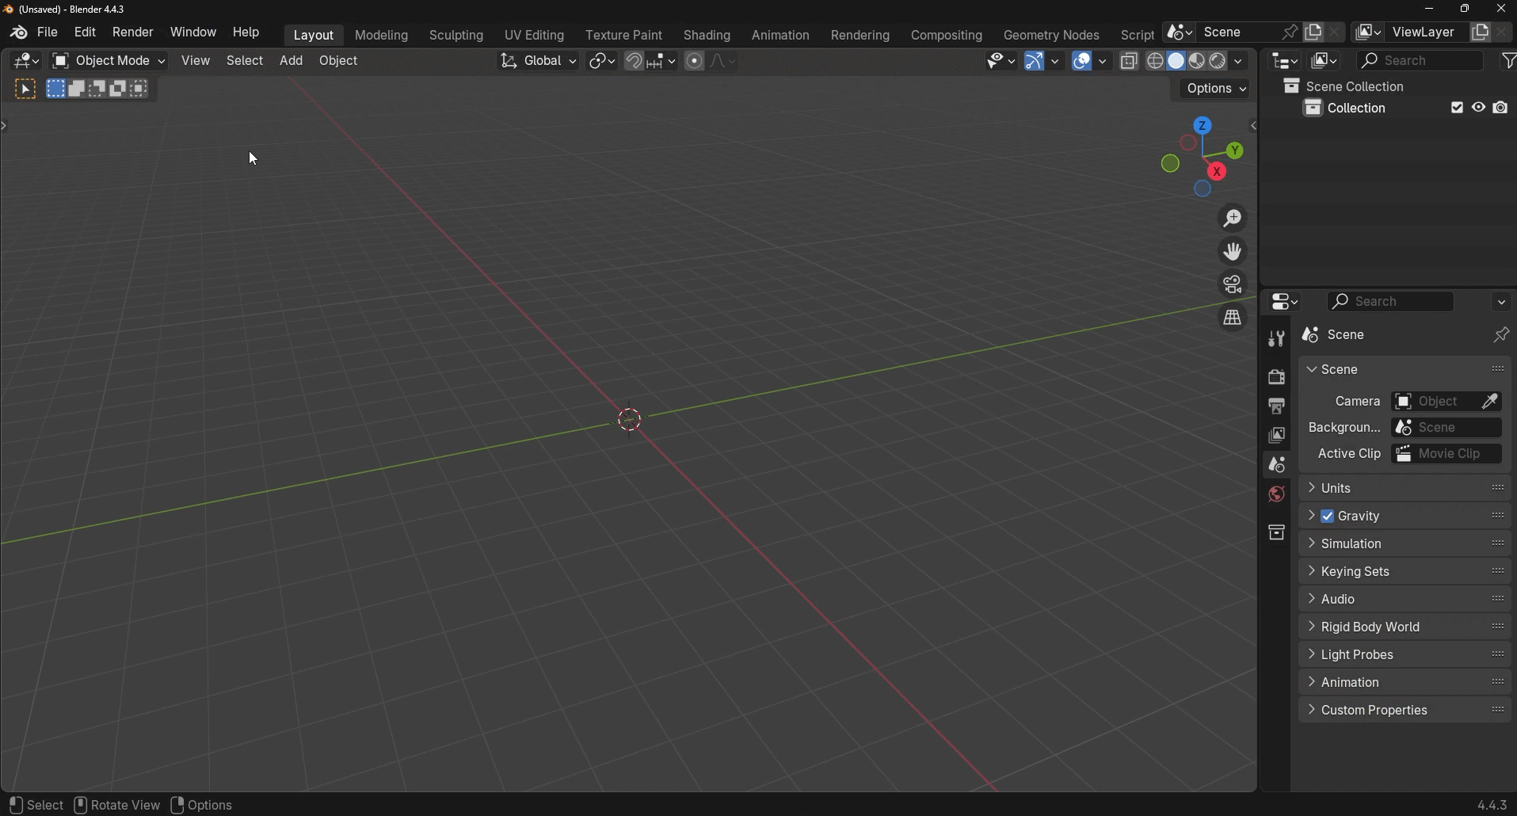
Task: Exclude Collection from view layer checkbox
Action: pyautogui.click(x=1458, y=109)
